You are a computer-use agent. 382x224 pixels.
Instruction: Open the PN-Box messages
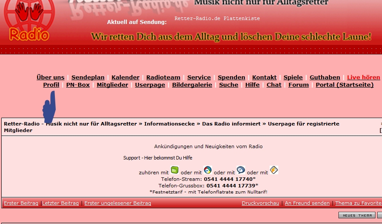[x=78, y=85]
